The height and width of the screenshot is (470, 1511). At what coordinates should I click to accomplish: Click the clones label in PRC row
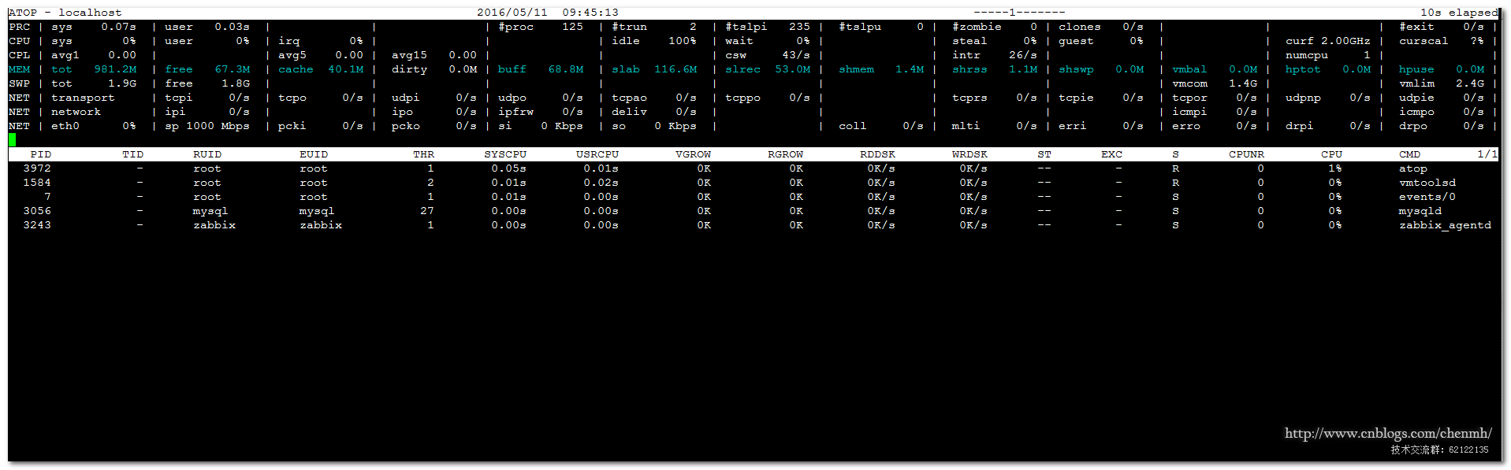tap(1079, 27)
